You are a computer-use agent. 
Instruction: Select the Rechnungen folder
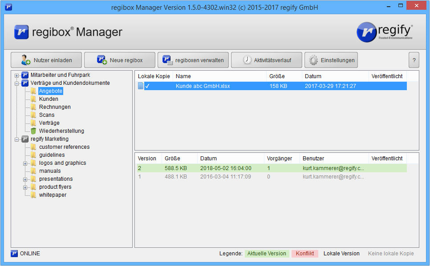(55, 107)
